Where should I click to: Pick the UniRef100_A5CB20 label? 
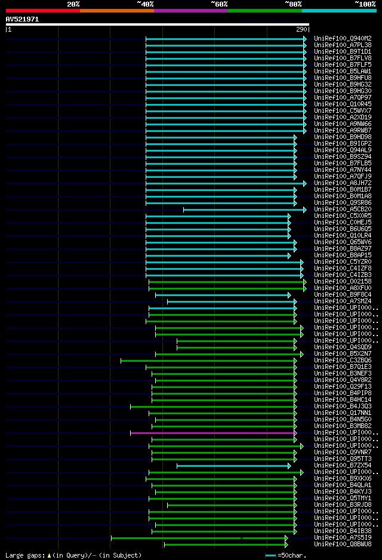pos(343,210)
